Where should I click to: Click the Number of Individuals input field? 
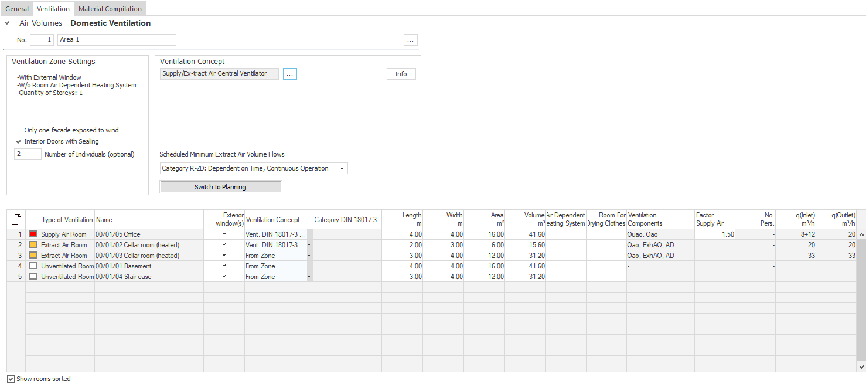coord(28,154)
